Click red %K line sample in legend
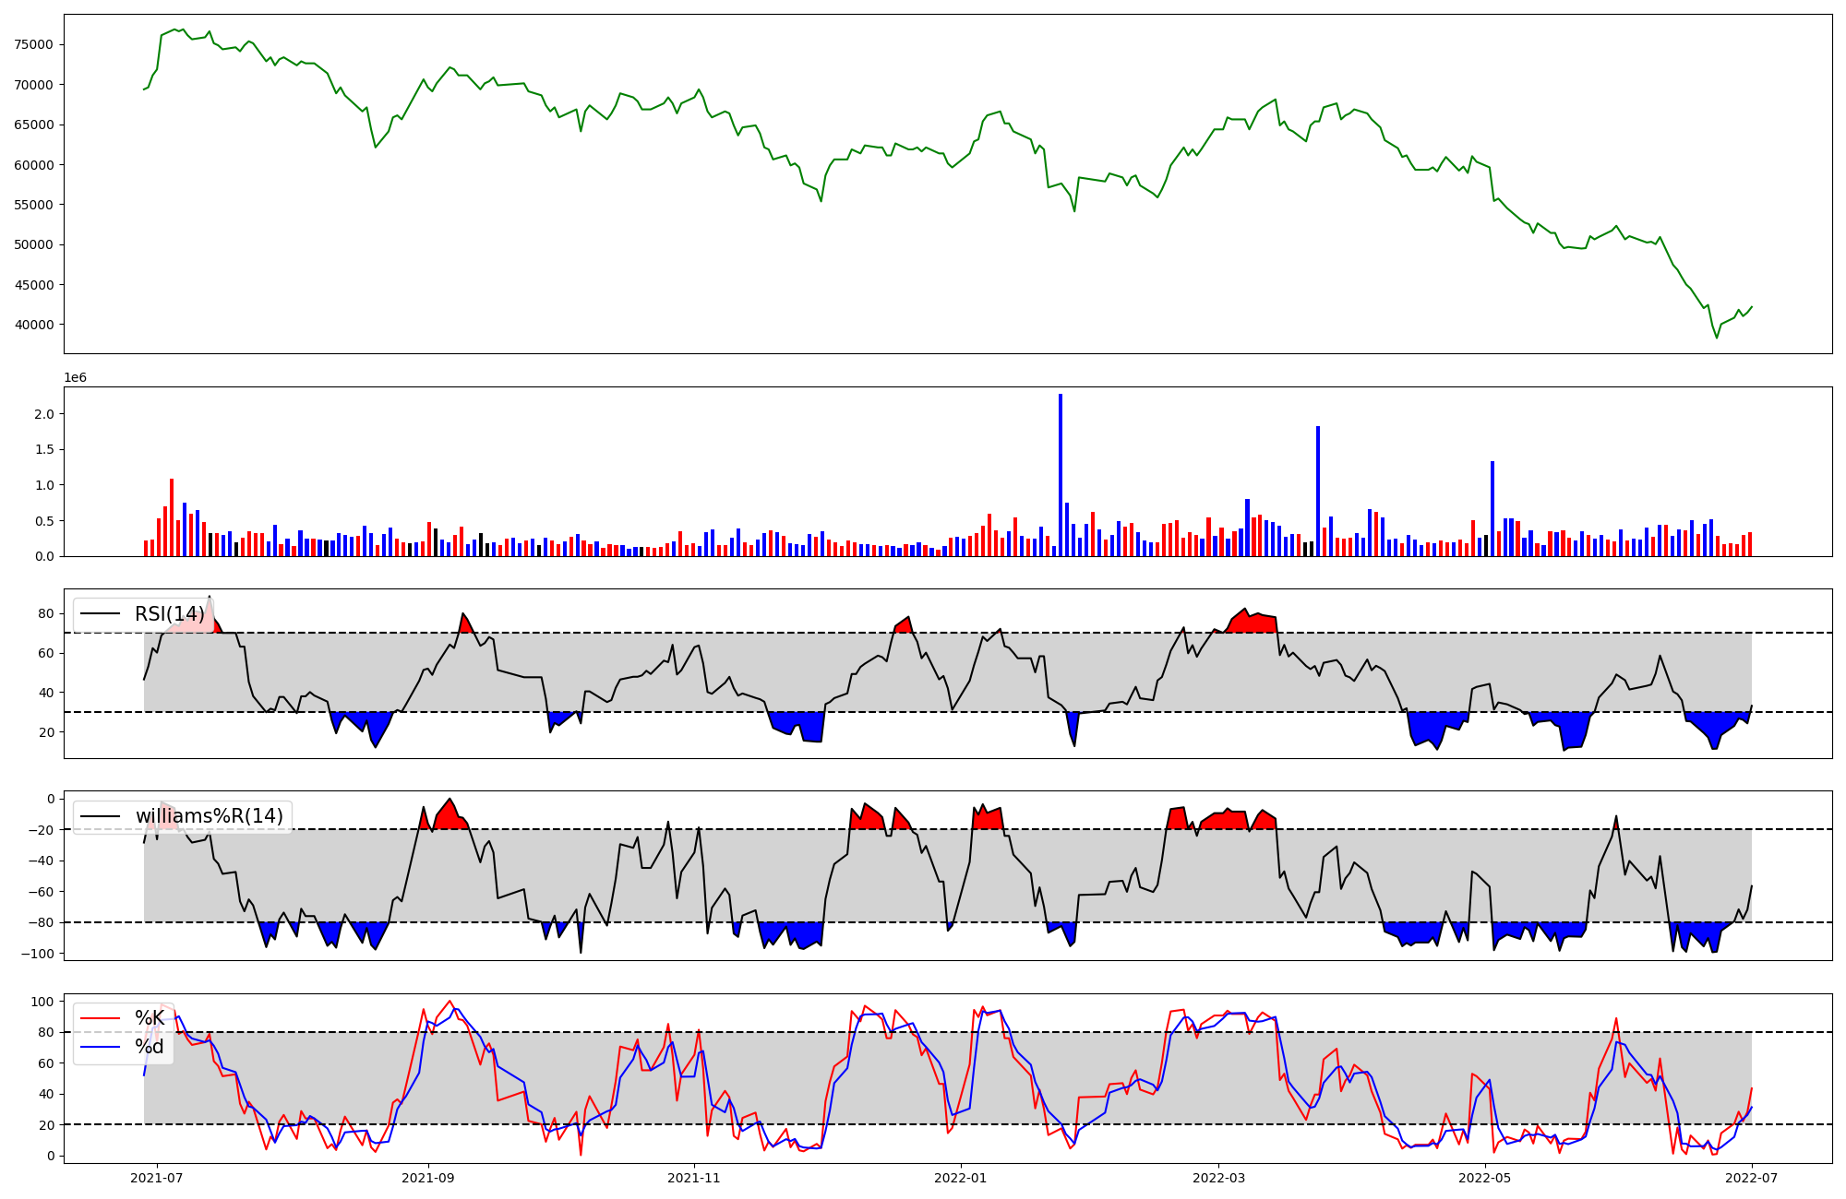Image resolution: width=1846 pixels, height=1199 pixels. (101, 1018)
